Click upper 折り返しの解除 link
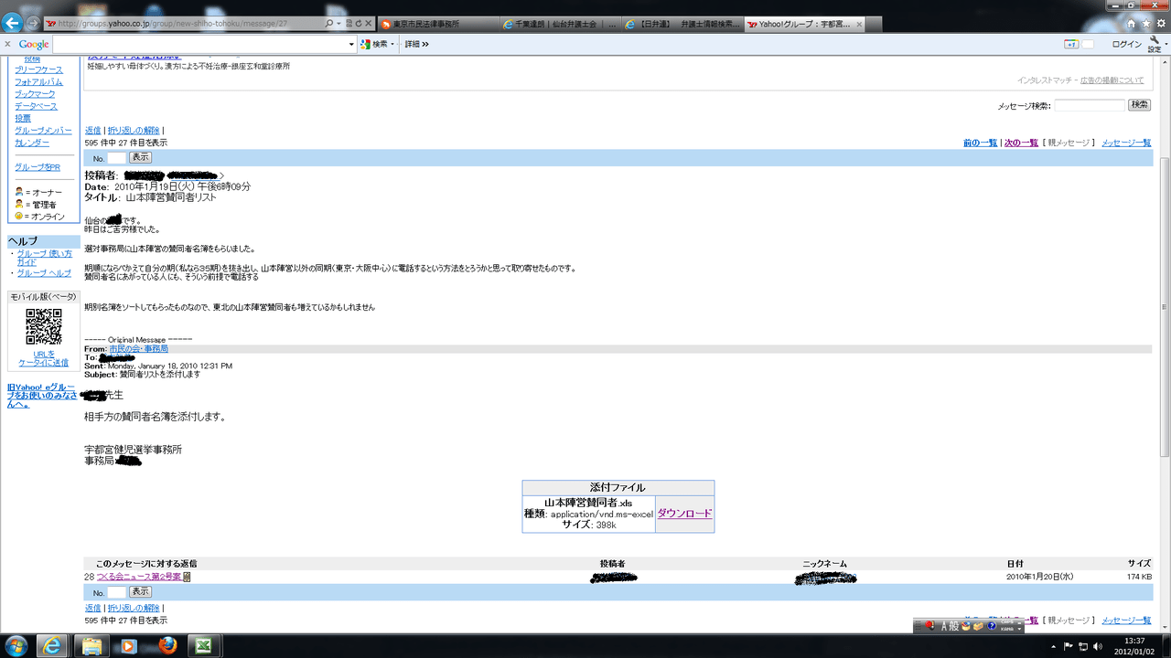Viewport: 1171px width, 658px height. 134,131
